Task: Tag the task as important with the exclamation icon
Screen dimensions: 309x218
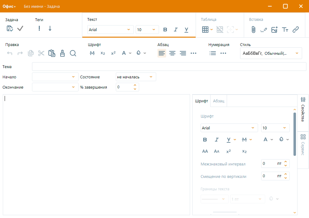Action: pos(39,28)
